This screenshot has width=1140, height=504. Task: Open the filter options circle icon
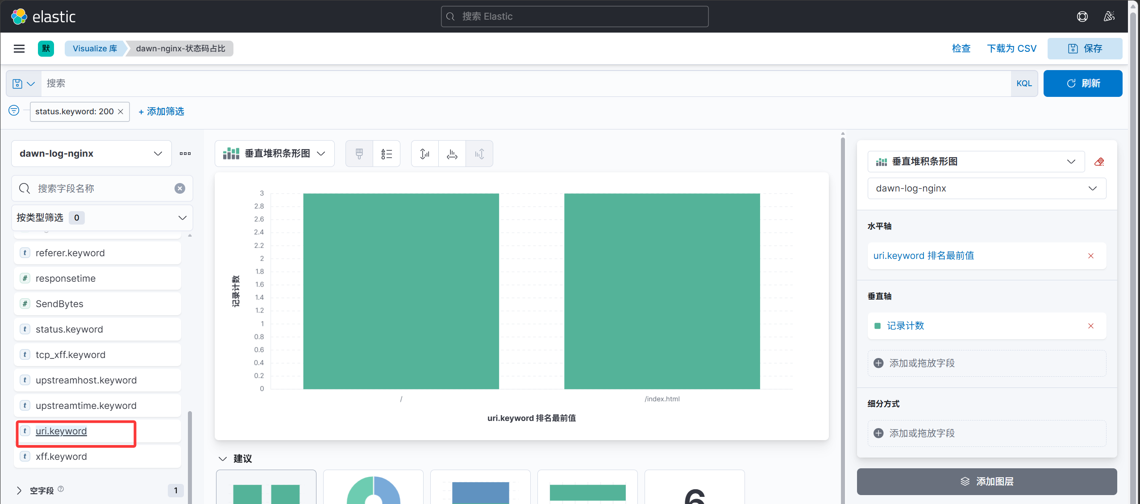14,110
